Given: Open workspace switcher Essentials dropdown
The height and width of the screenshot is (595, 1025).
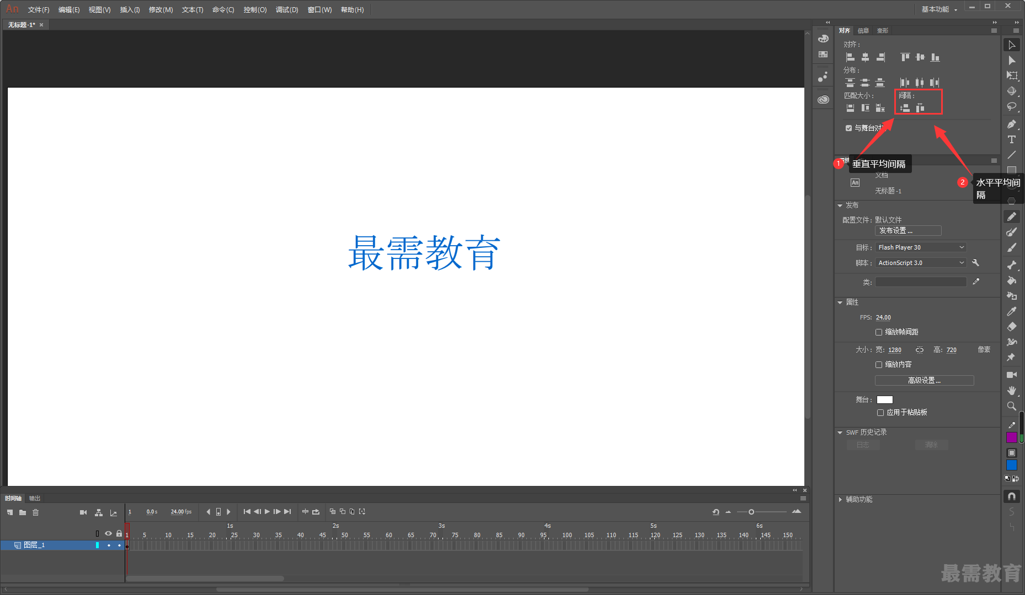Looking at the screenshot, I should point(939,9).
